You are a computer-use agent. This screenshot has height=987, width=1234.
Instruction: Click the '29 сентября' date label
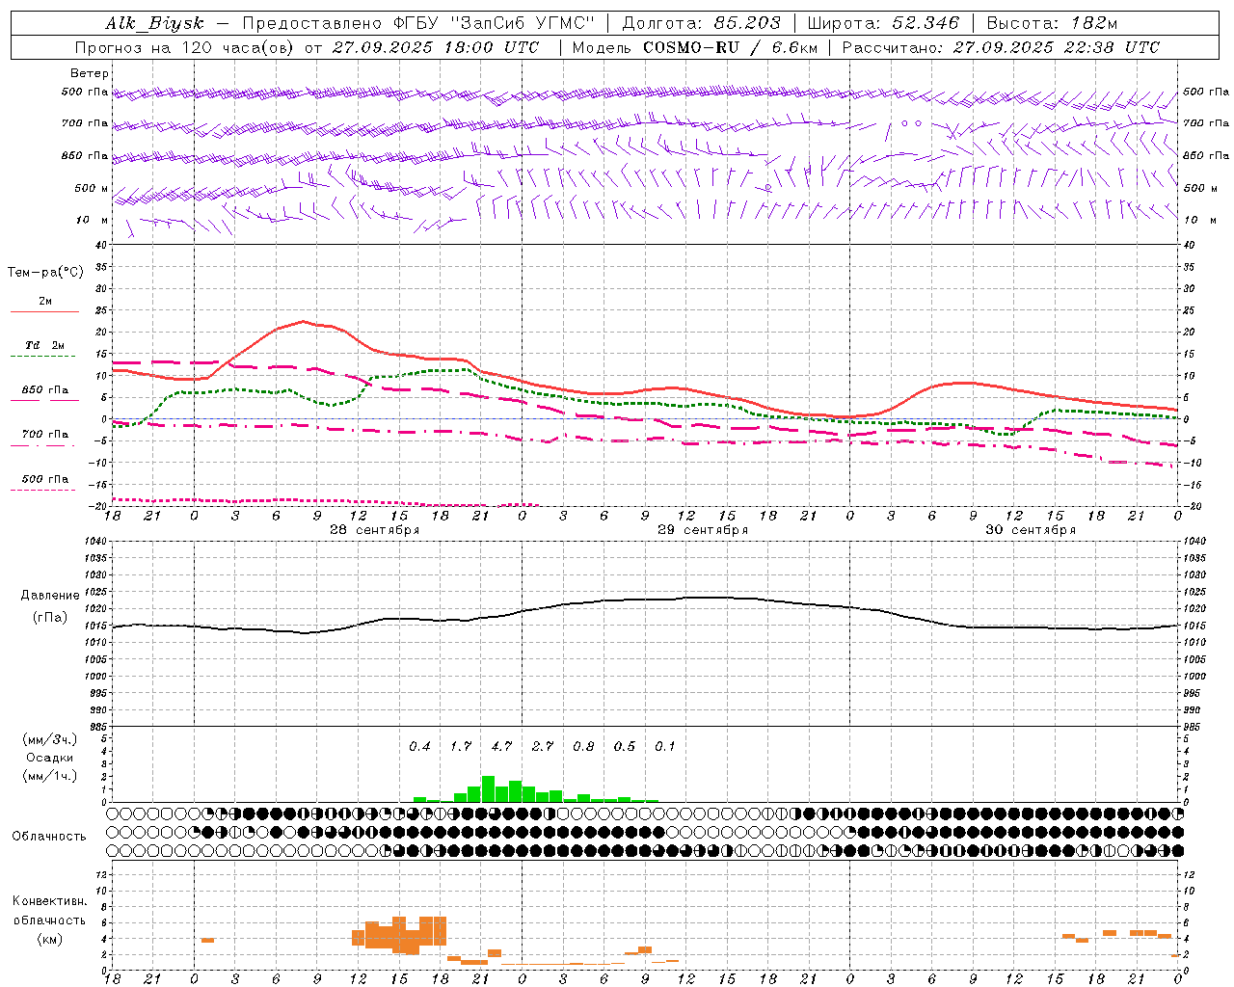(x=703, y=530)
